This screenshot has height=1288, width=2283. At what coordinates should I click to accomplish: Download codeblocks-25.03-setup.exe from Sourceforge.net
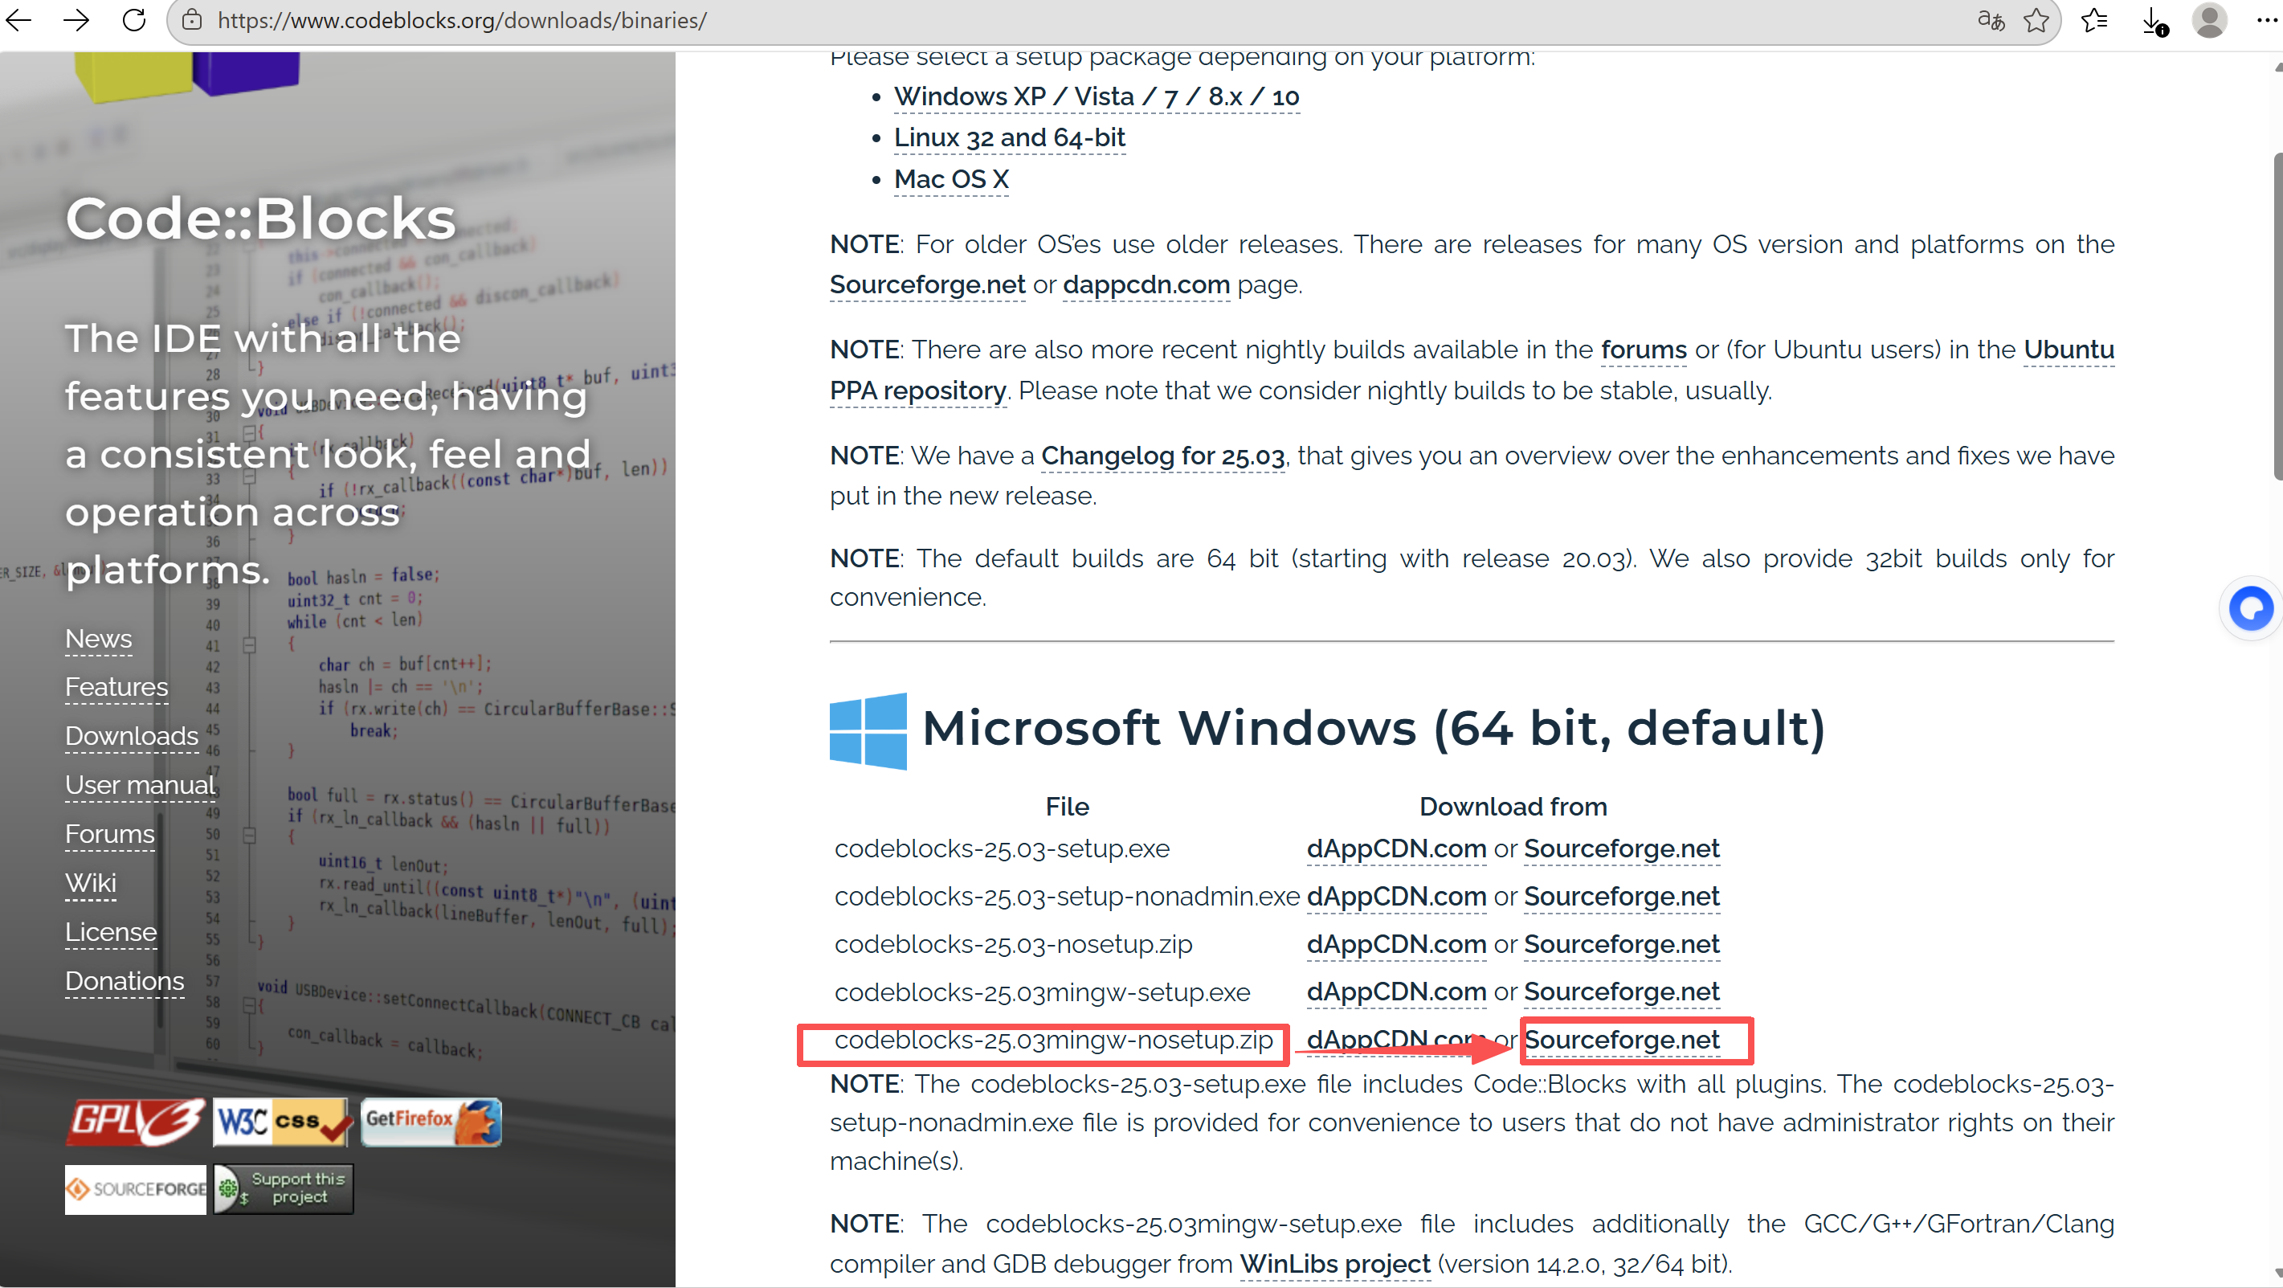click(1621, 848)
